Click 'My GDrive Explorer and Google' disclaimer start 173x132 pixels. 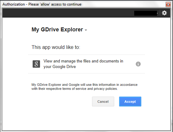tap(55, 85)
